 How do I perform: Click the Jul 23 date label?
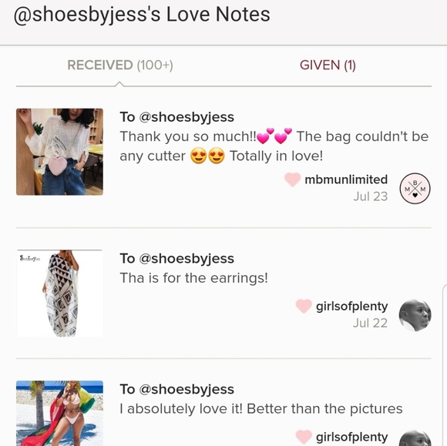click(x=370, y=196)
